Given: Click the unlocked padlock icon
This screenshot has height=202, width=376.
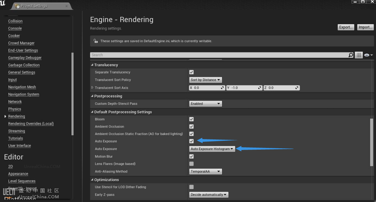Looking at the screenshot, I should (96, 41).
